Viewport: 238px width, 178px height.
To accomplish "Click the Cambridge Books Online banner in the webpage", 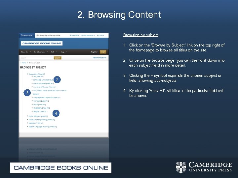I will pos(42,44).
